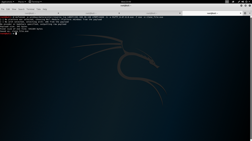
Task: Click the power icon in top panel
Action: coord(246,2)
